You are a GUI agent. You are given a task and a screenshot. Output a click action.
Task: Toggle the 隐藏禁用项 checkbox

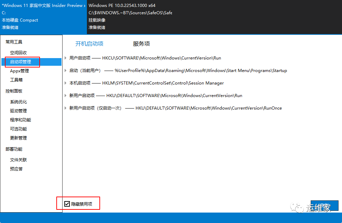coord(67,204)
